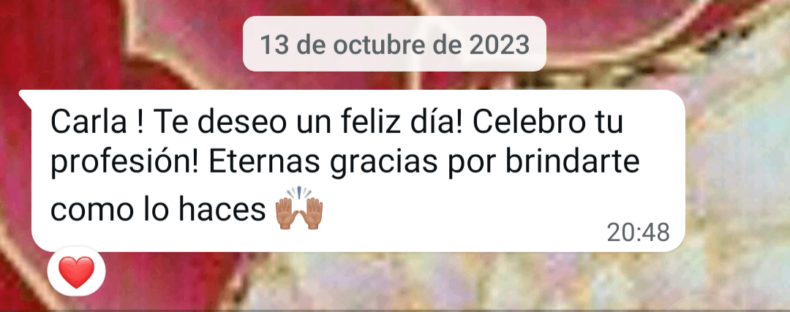Viewport: 790px width, 312px height.
Task: Tap the raised hands emoji in message
Action: [298, 208]
